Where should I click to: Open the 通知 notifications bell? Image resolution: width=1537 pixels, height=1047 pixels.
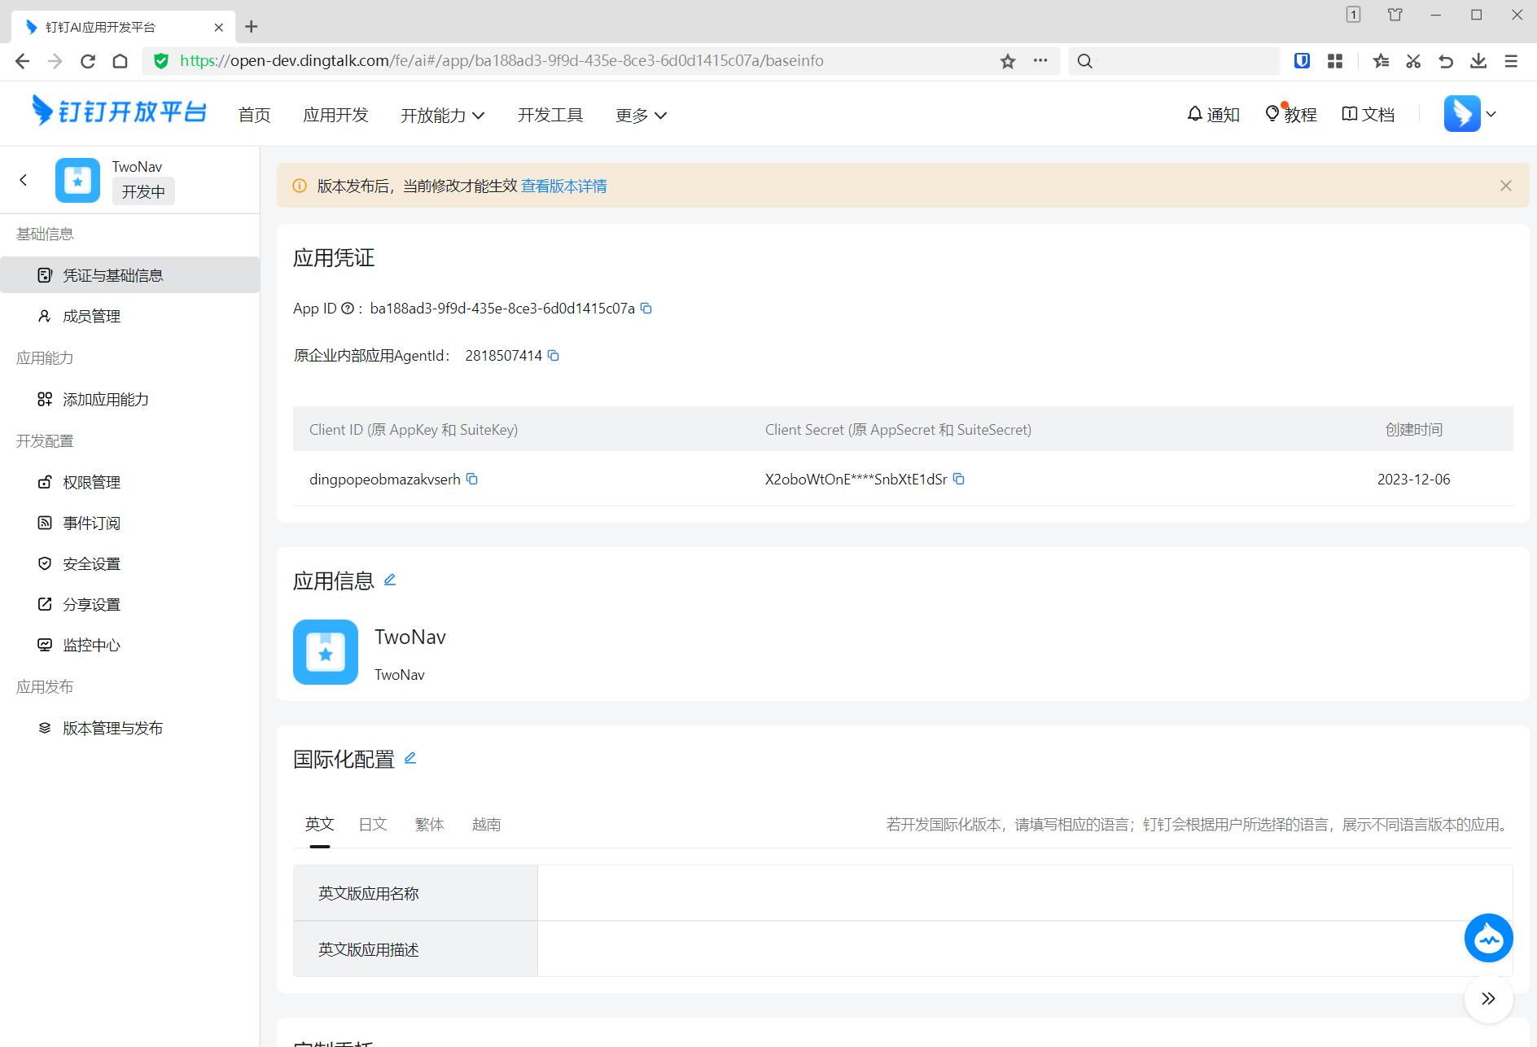(x=1213, y=115)
